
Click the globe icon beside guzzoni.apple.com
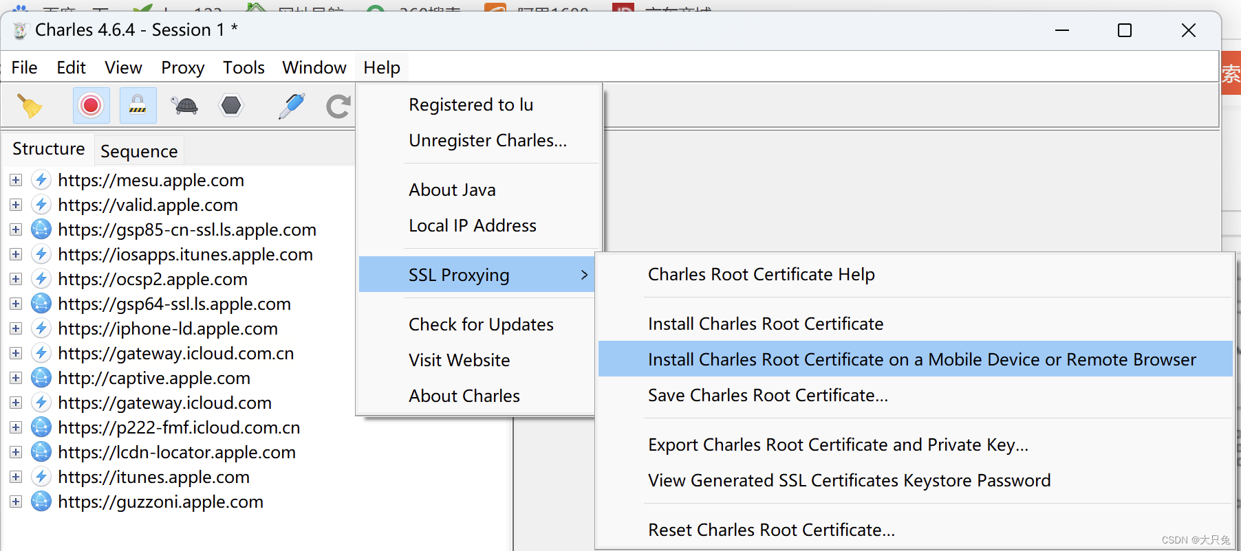[41, 502]
